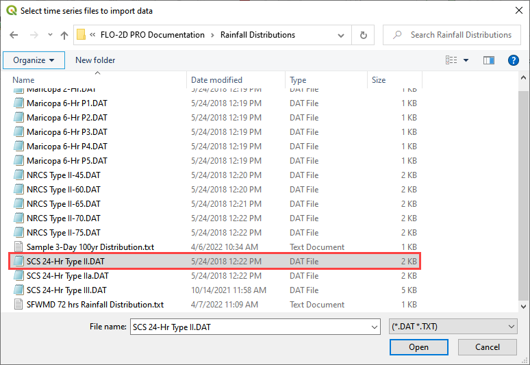The width and height of the screenshot is (530, 365).
Task: Click the Up one level arrow
Action: [64, 35]
